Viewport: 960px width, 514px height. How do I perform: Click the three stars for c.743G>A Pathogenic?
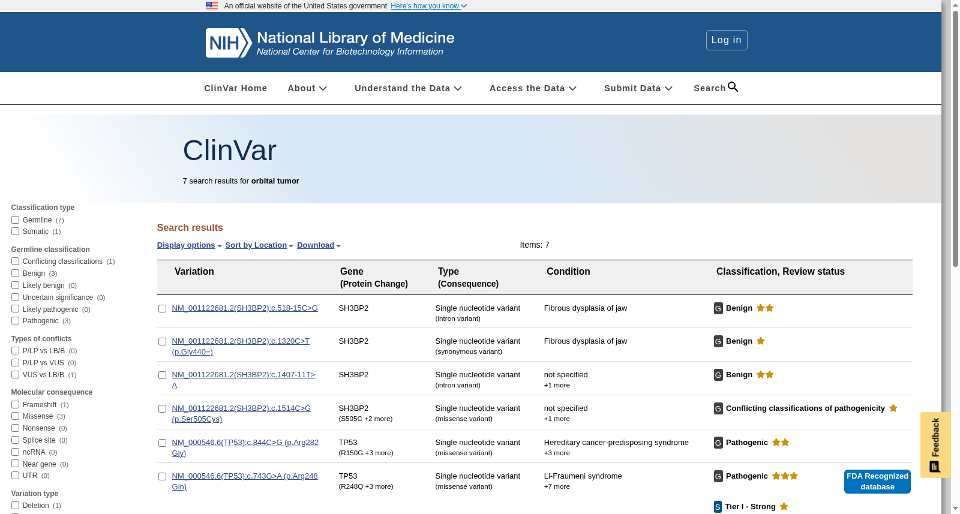(x=785, y=476)
